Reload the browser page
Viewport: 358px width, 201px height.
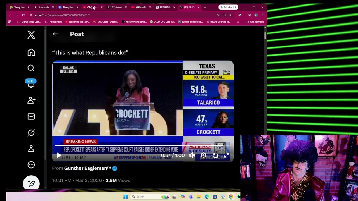[23, 15]
